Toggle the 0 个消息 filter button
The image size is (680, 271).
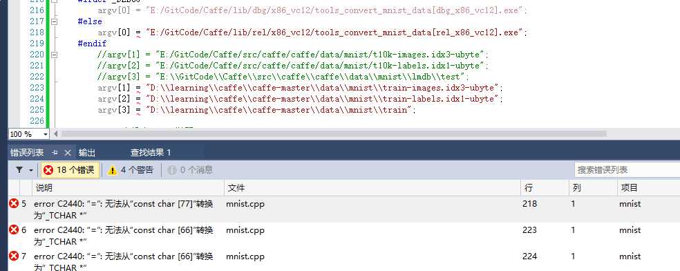190,170
